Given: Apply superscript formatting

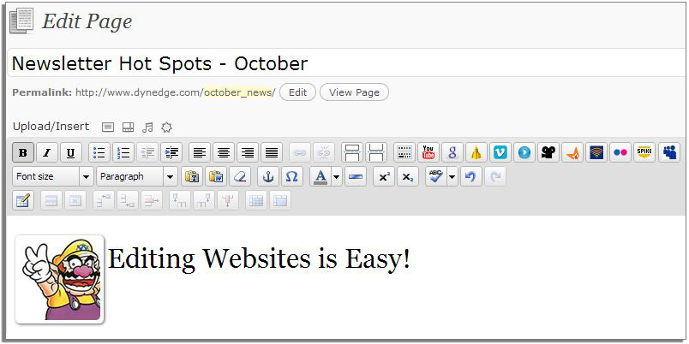Looking at the screenshot, I should click(x=385, y=177).
